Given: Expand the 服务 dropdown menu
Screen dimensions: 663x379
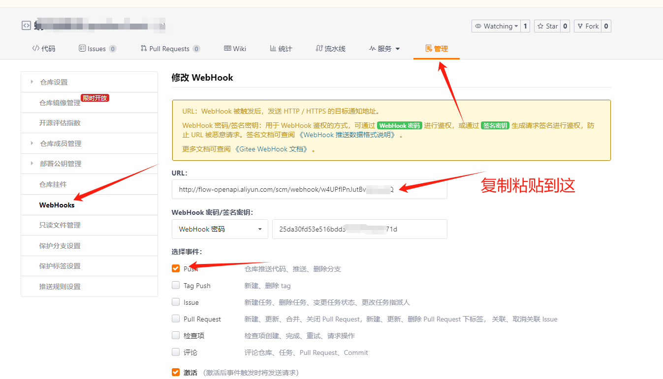Looking at the screenshot, I should click(x=384, y=49).
